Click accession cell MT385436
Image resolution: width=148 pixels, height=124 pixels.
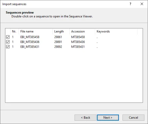point(78,42)
